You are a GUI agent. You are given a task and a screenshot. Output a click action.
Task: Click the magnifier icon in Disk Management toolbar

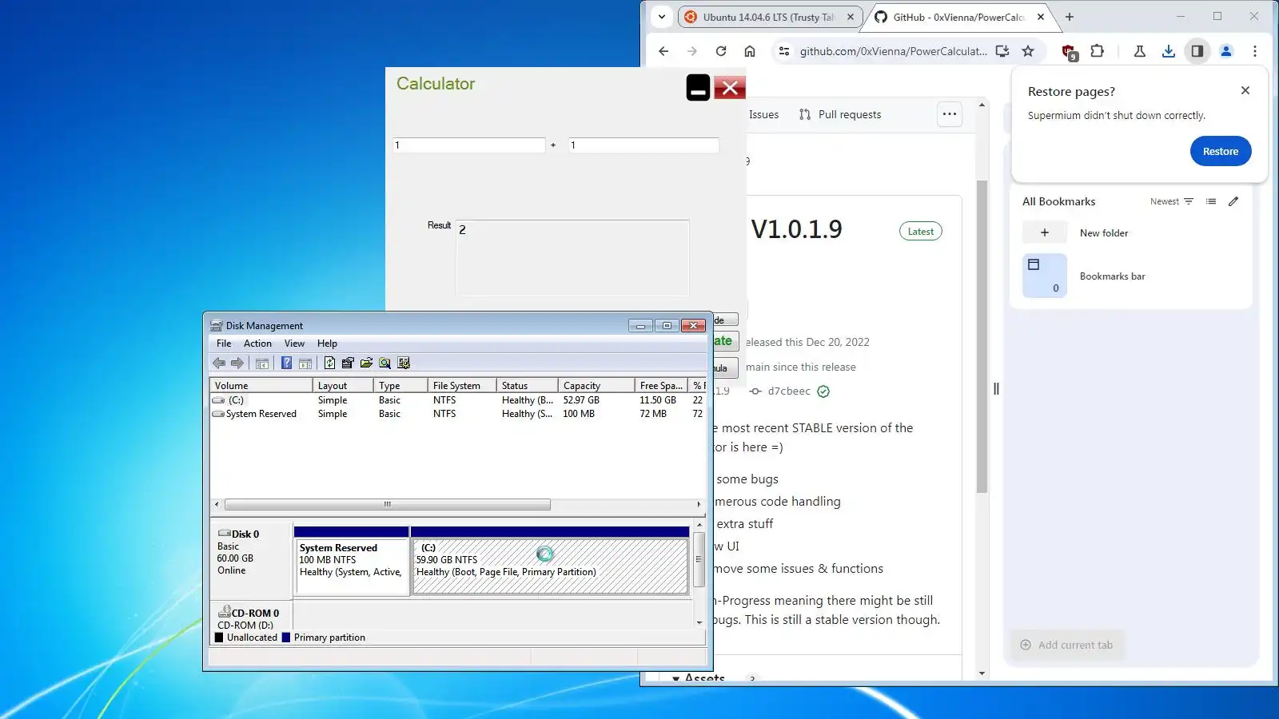[385, 363]
